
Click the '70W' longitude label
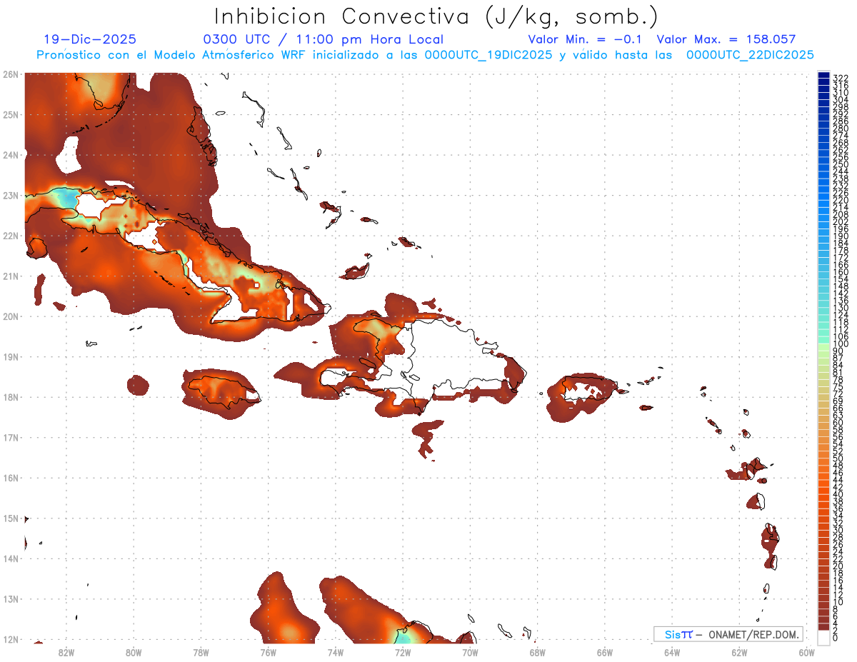(470, 652)
